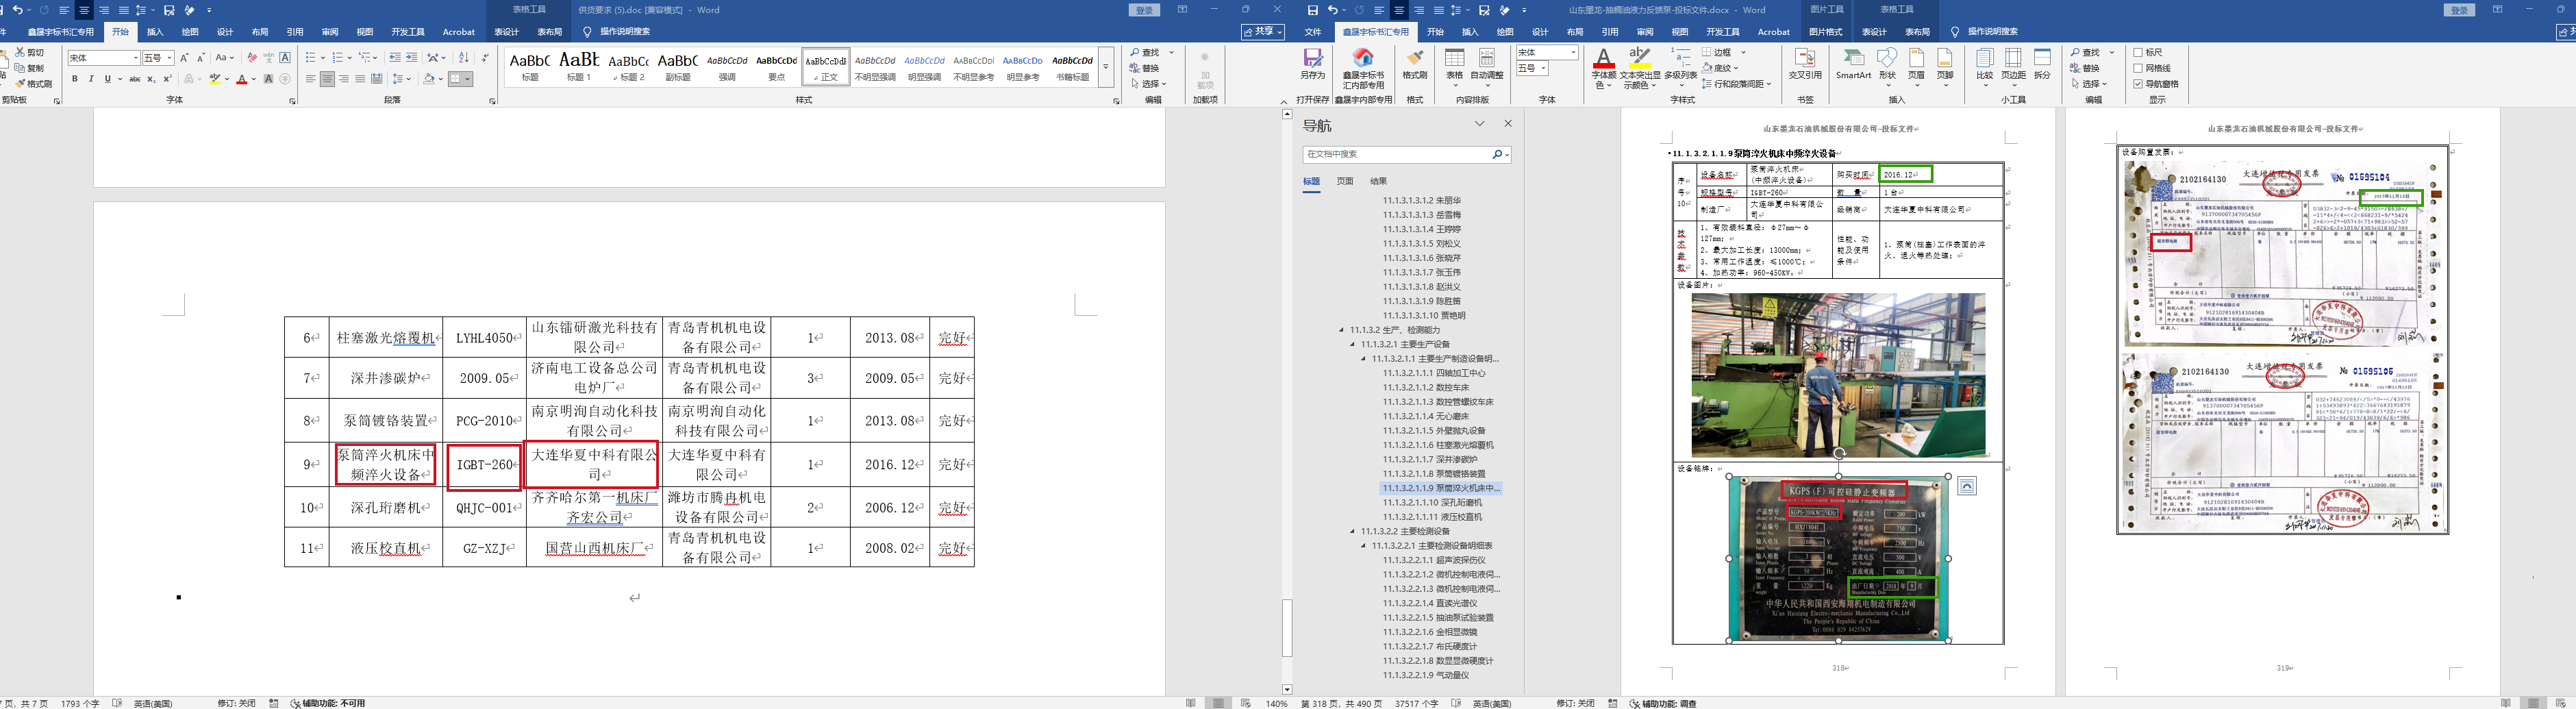Apply underline in the left Word window

107,79
